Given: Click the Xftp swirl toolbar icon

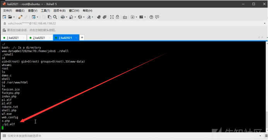Looking at the screenshot, I should (x=99, y=17).
